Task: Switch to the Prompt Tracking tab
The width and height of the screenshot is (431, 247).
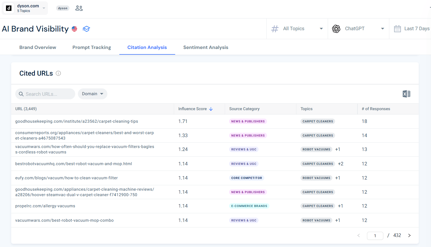Action: coord(92,47)
